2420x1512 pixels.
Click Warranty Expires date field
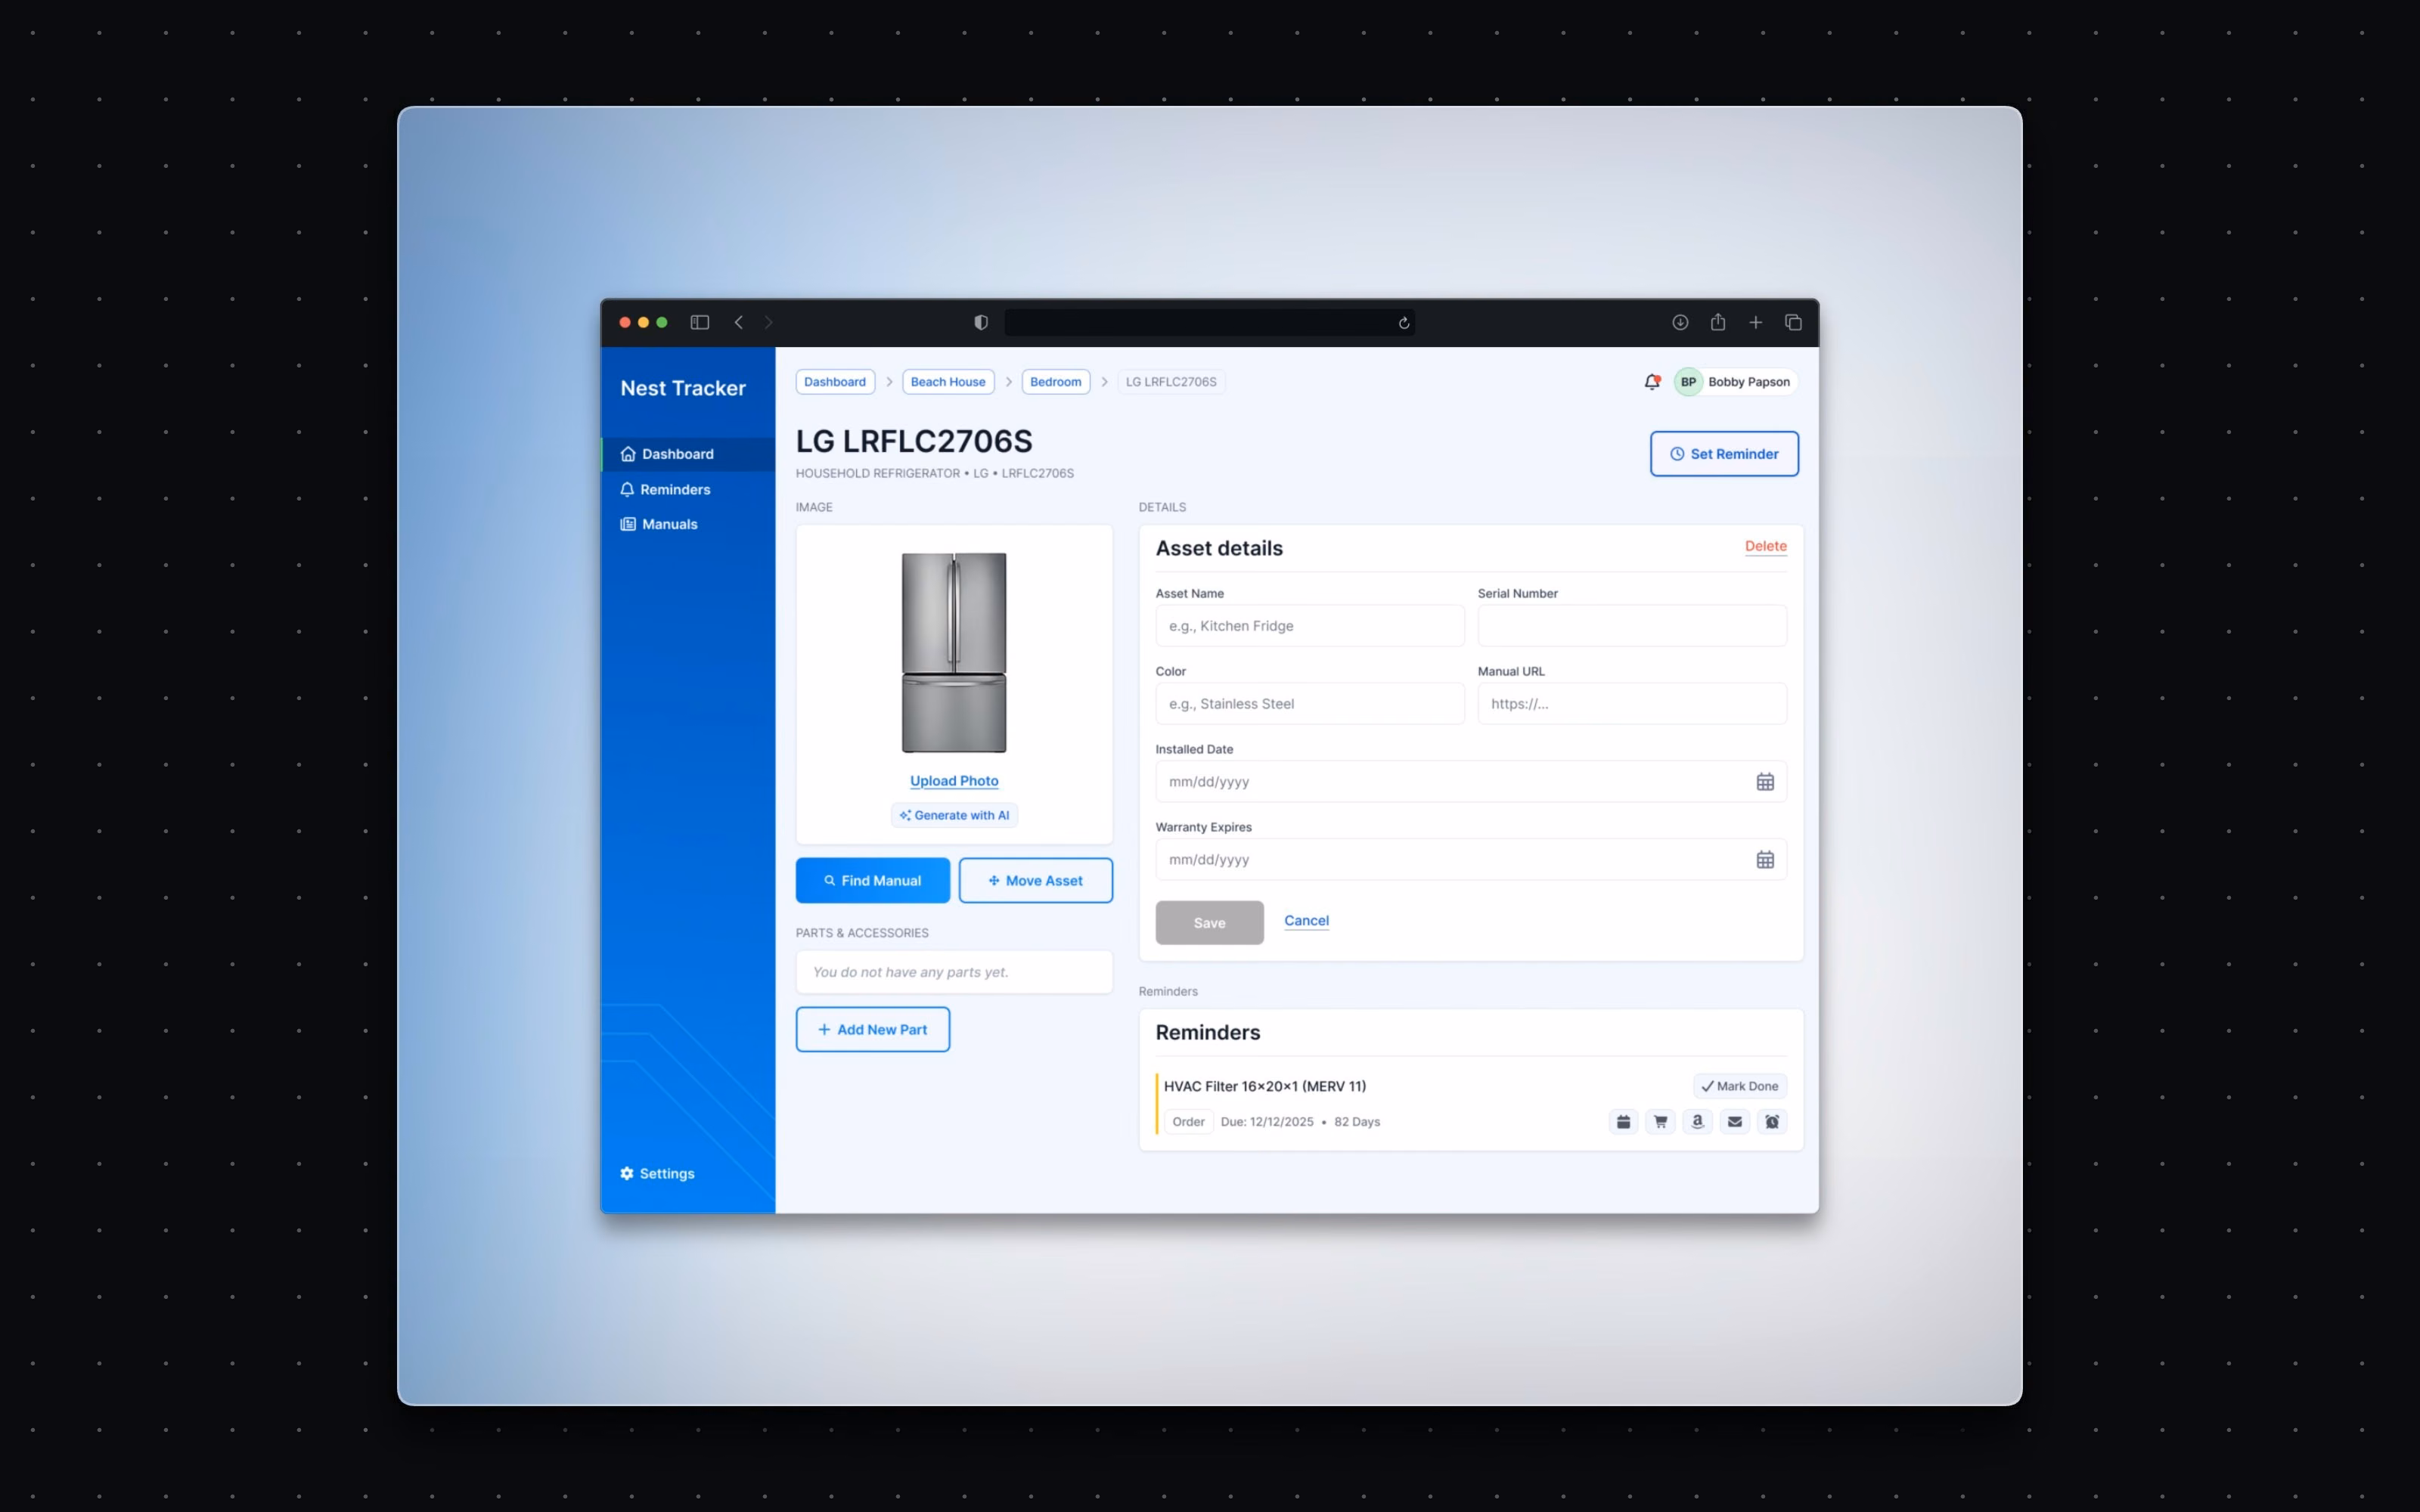click(1471, 860)
